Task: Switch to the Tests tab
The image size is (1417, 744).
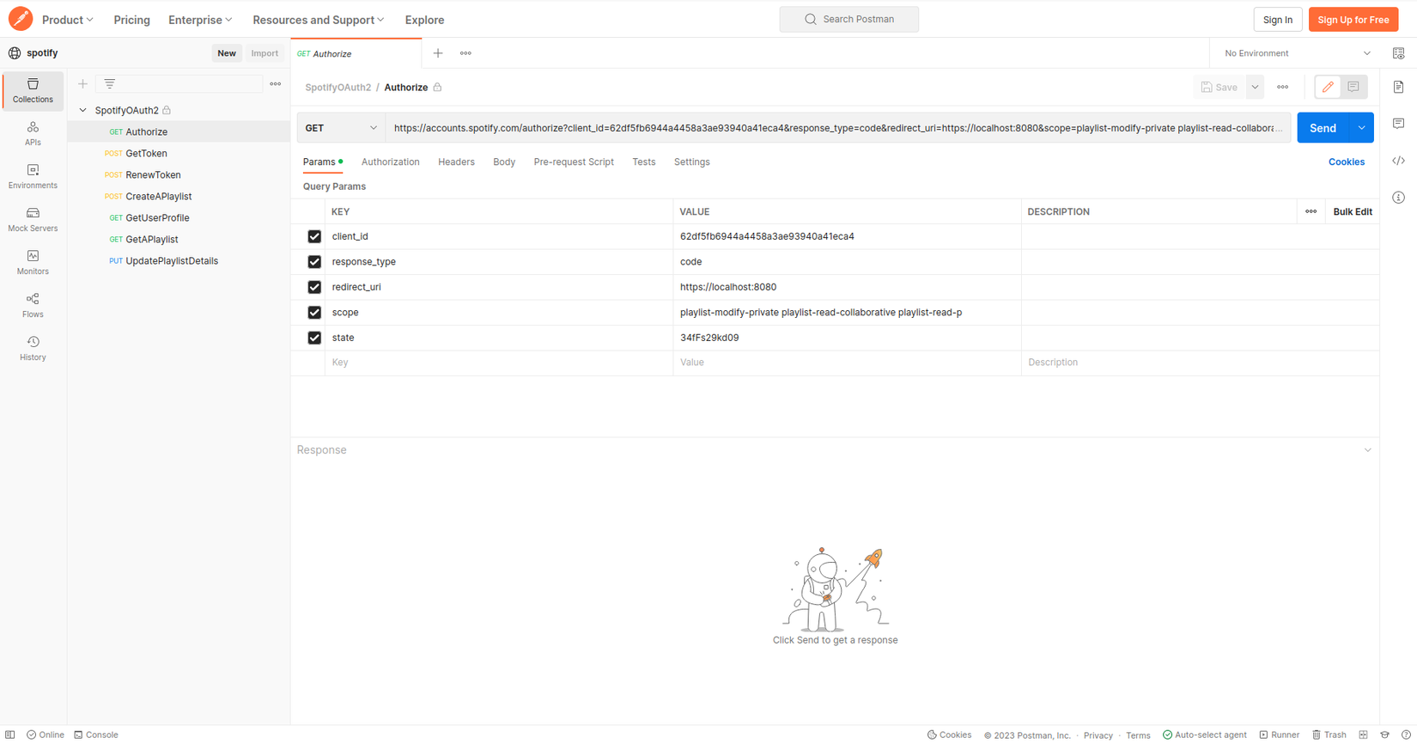Action: [644, 162]
